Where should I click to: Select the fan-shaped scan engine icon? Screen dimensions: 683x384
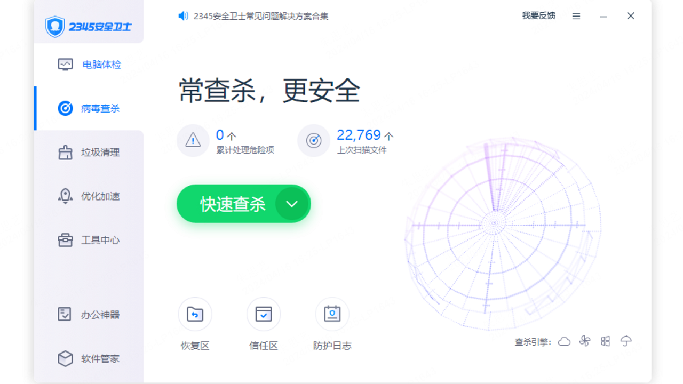point(585,341)
